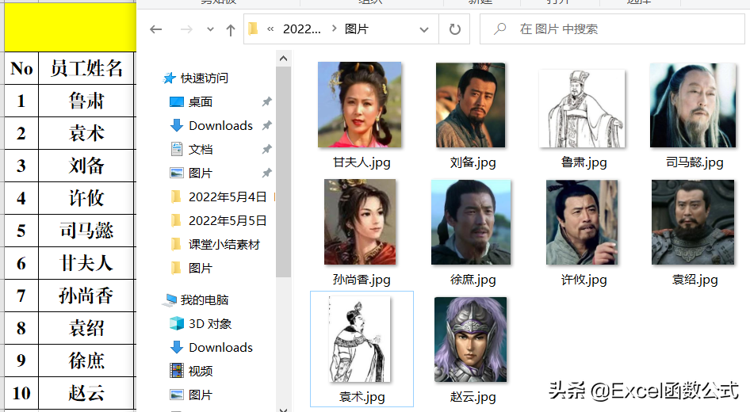
Task: Open 文档 in quick access
Action: click(x=201, y=150)
